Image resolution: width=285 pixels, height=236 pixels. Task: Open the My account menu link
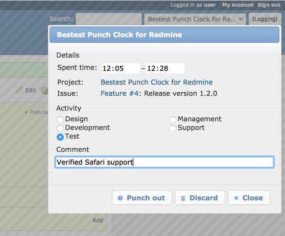[x=237, y=5]
